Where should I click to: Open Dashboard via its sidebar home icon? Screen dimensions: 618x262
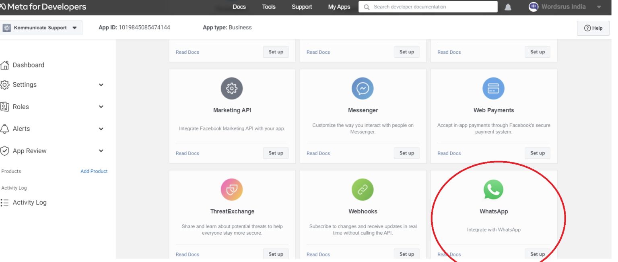[6, 65]
